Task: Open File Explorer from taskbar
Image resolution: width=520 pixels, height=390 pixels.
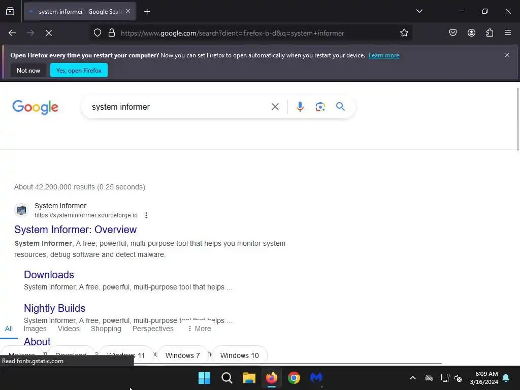Action: click(x=249, y=378)
